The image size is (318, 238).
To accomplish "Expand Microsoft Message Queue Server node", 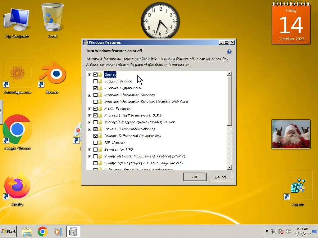I will [89, 122].
